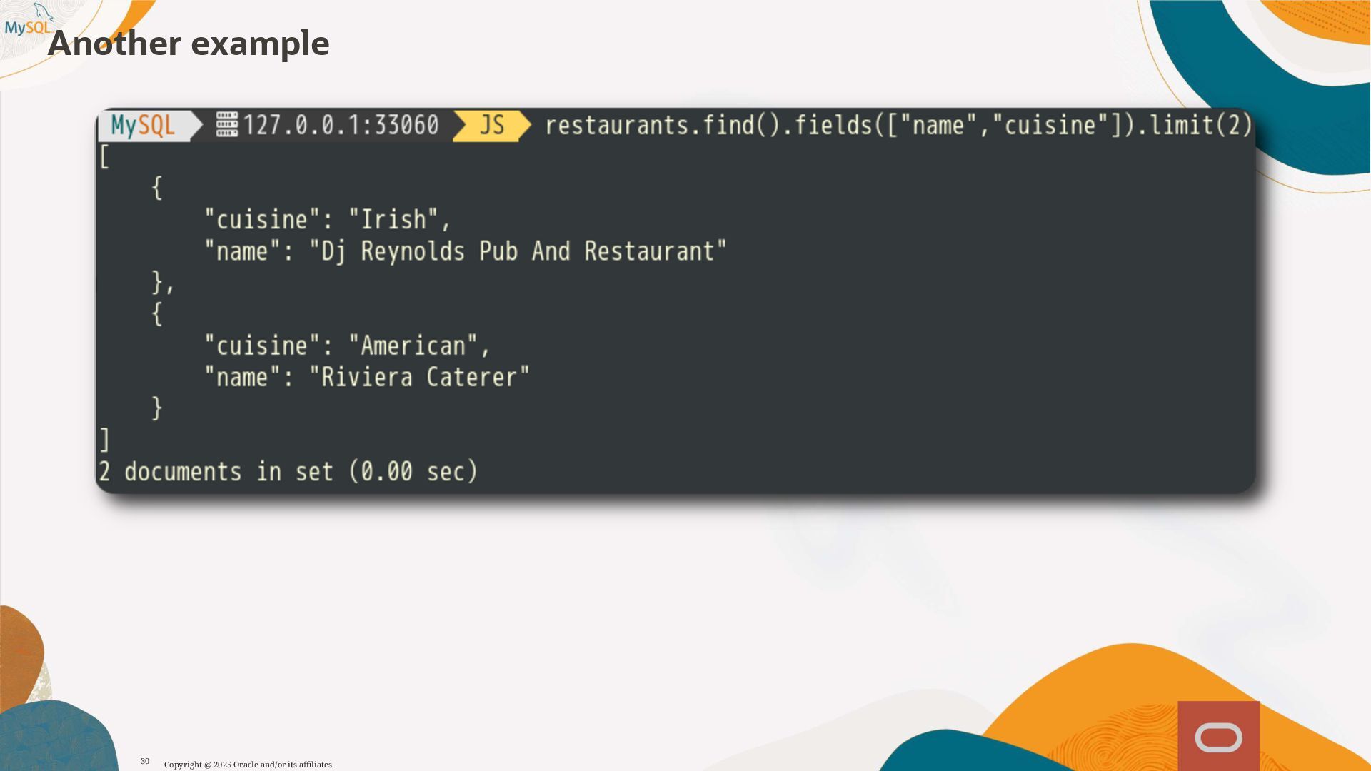The width and height of the screenshot is (1371, 771).
Task: Click the 127.0.0.1:33060 host address
Action: (x=341, y=126)
